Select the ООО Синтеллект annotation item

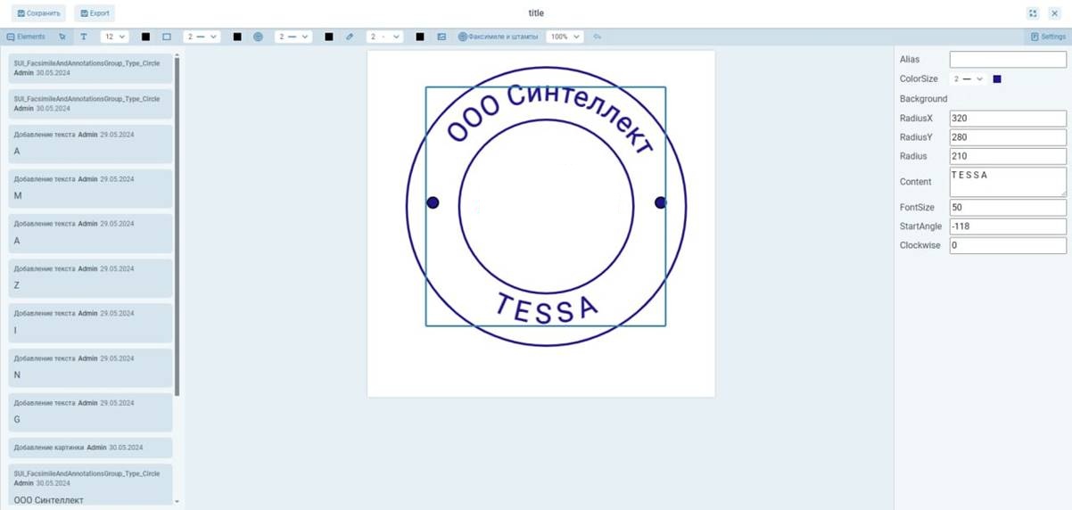(x=89, y=486)
